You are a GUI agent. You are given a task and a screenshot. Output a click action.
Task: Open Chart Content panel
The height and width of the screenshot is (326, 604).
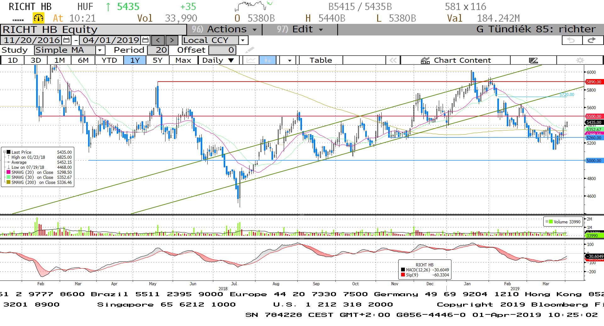pyautogui.click(x=456, y=60)
